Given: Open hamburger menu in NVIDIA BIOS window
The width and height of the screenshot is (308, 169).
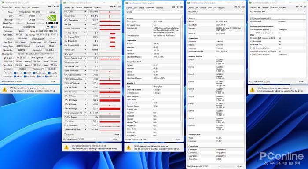Looking at the screenshot, I should pyautogui.click(x=243, y=7).
